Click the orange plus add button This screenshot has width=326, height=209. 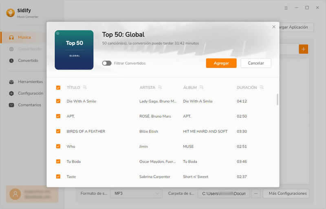[x=303, y=49]
